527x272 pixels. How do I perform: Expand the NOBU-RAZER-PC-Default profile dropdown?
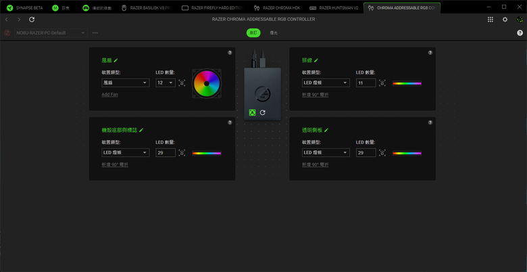point(51,33)
